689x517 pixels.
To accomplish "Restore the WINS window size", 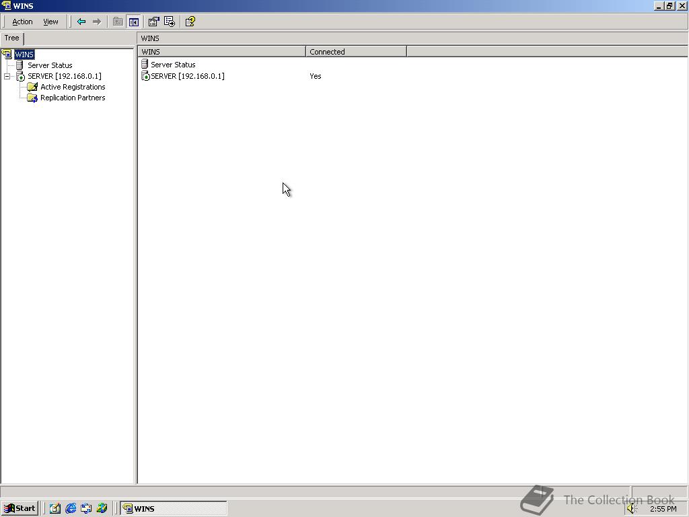I will click(669, 5).
